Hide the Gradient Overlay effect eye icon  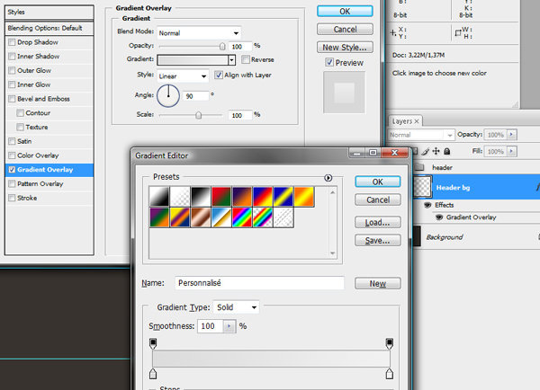[x=439, y=217]
